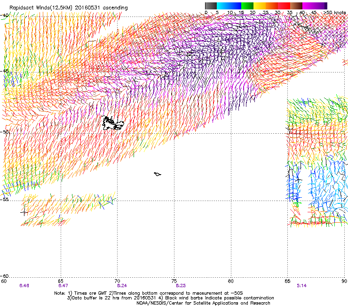Click the '35' legend tick label
The width and height of the screenshot is (348, 306).
pos(290,13)
